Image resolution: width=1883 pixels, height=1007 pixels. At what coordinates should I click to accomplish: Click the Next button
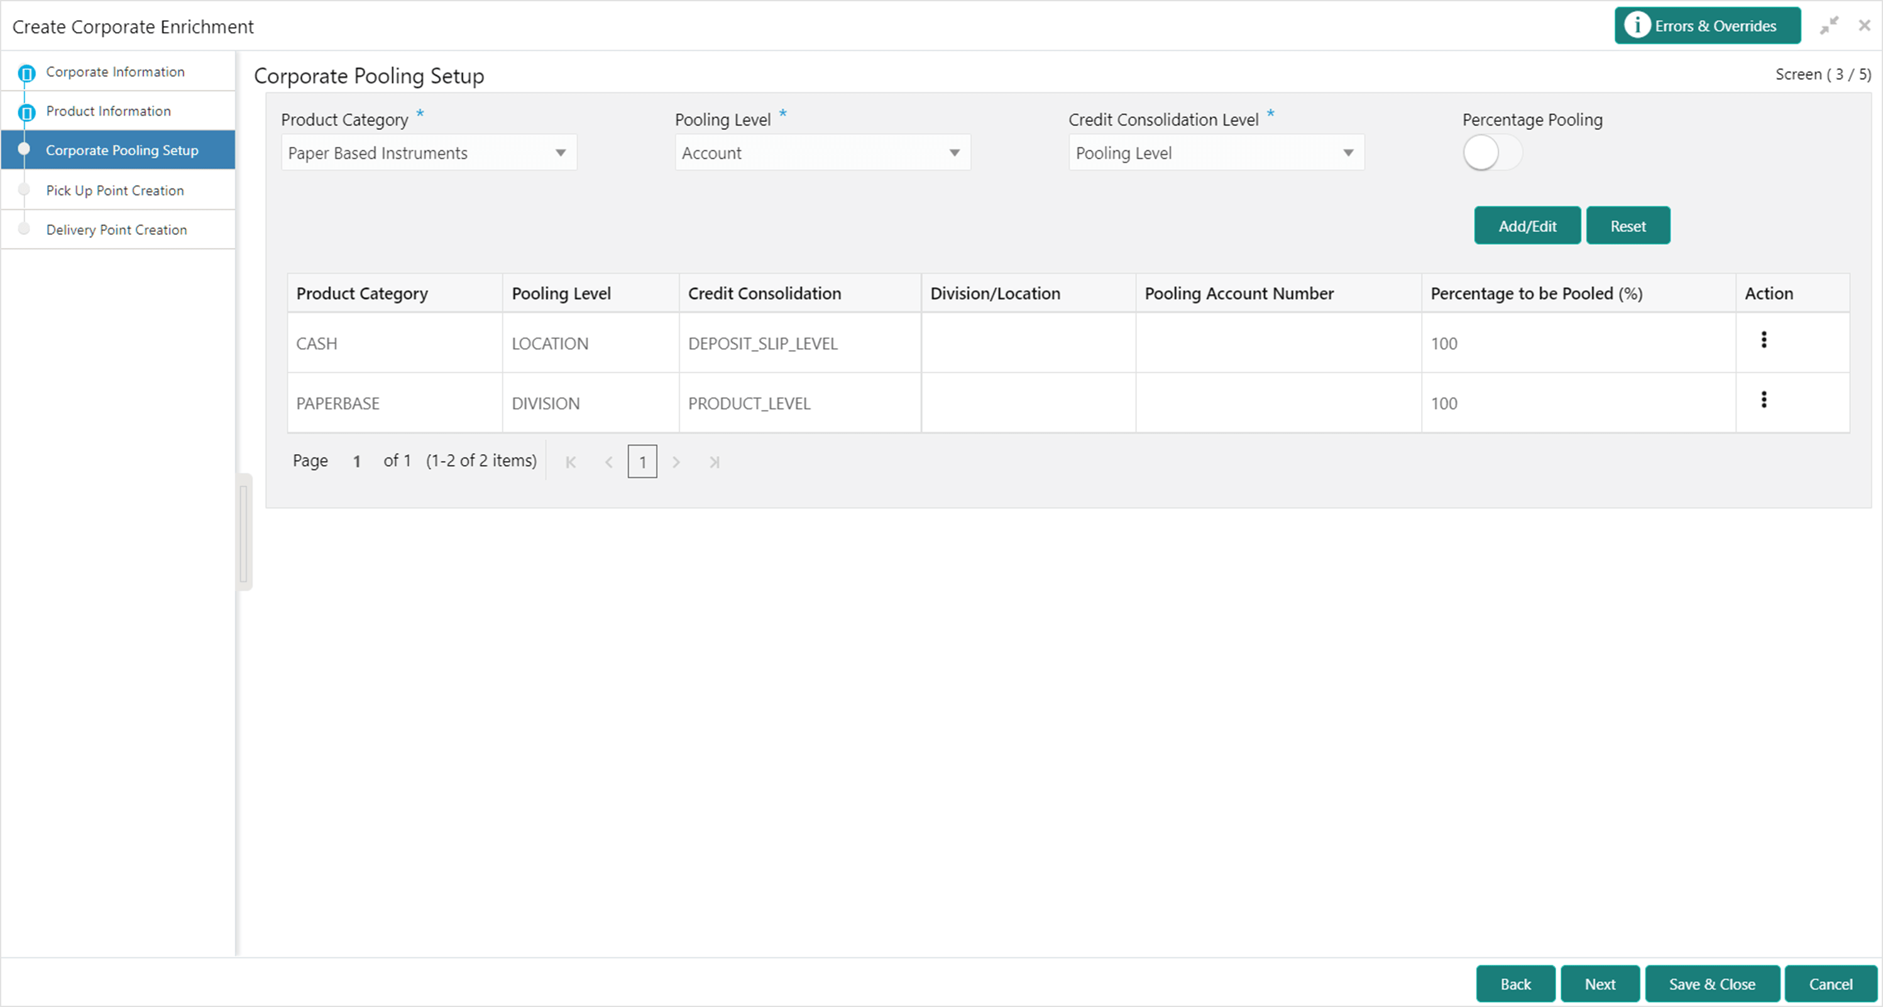coord(1600,984)
